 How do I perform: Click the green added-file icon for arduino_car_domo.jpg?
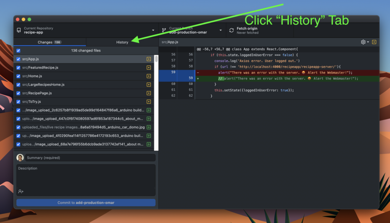pyautogui.click(x=149, y=127)
